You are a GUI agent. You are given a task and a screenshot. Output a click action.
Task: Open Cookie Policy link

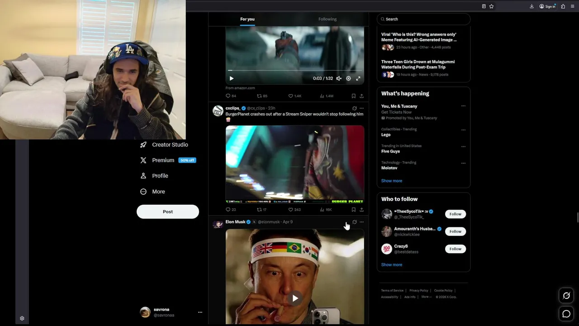coord(443,291)
